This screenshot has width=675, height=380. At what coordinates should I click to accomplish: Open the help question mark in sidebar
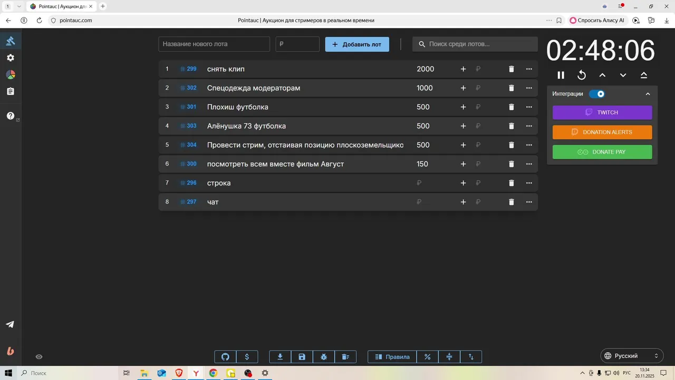coord(11,116)
